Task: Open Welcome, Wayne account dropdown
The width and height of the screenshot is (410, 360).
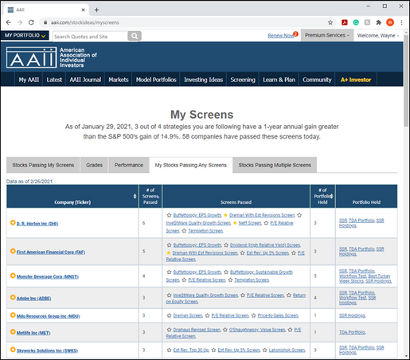Action: pos(378,36)
